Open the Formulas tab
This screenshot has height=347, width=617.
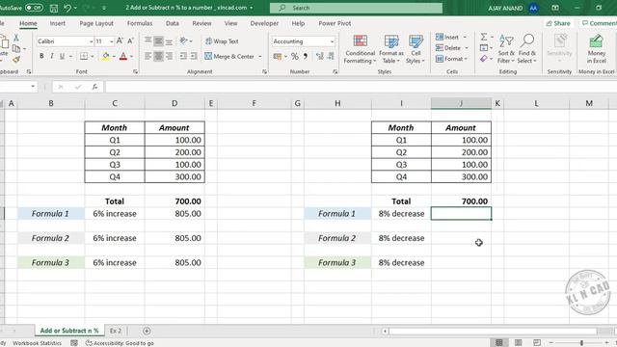(x=140, y=23)
